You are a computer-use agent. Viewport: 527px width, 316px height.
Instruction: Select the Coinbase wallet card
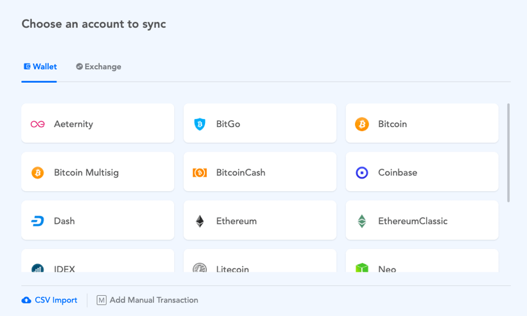pos(422,172)
